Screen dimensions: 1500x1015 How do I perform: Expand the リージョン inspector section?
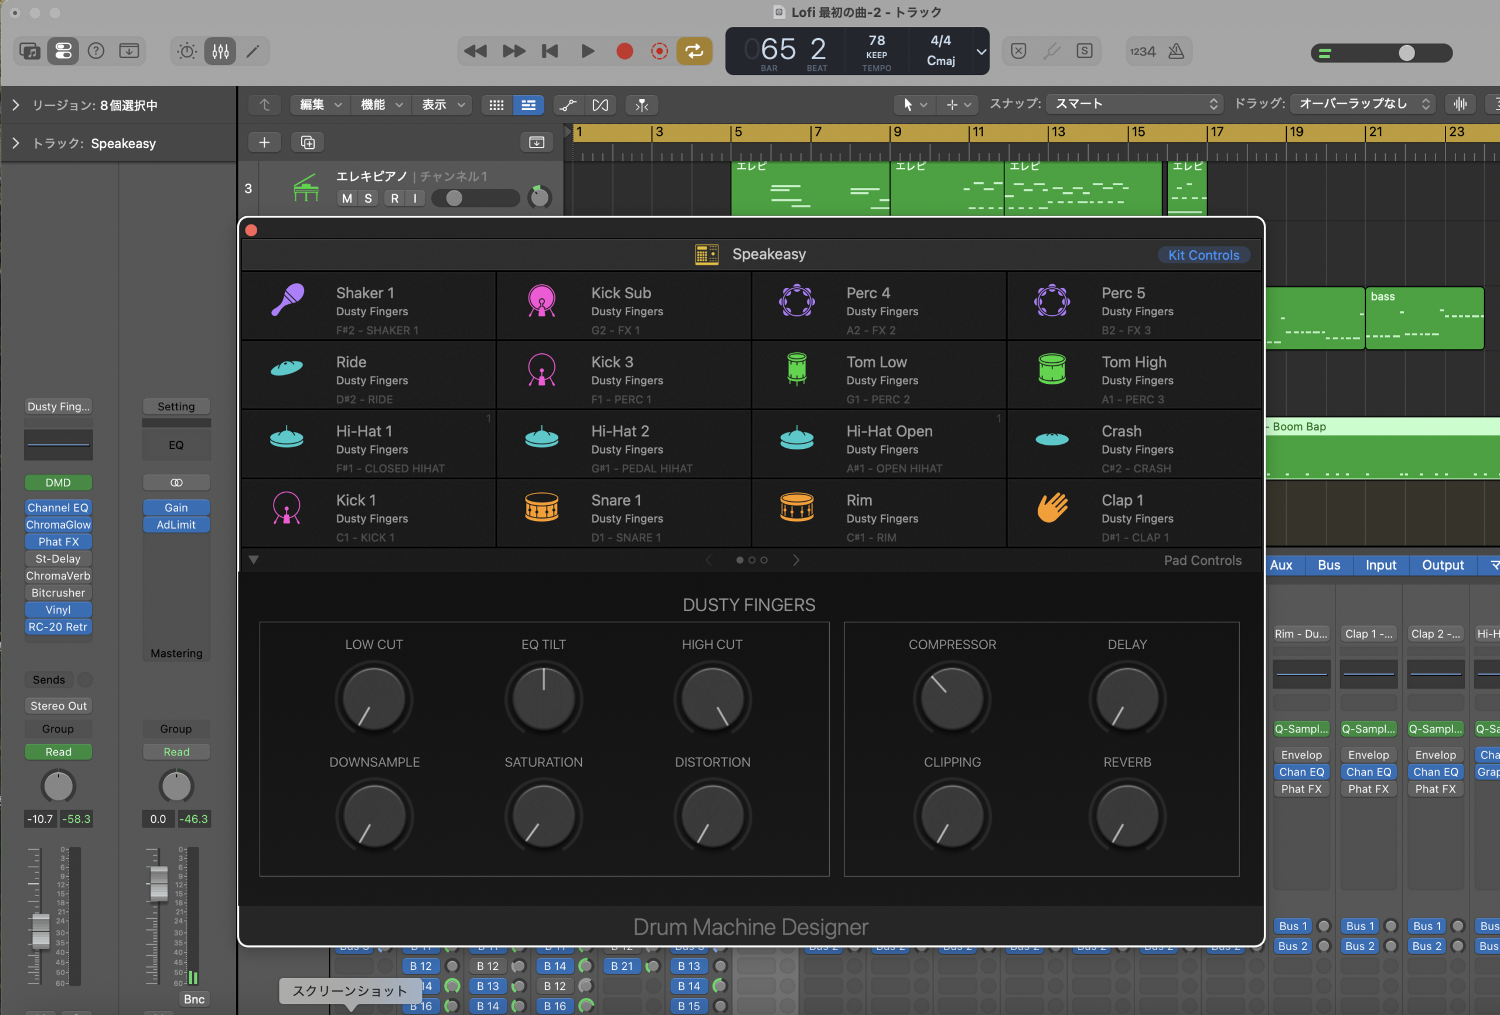pyautogui.click(x=15, y=104)
